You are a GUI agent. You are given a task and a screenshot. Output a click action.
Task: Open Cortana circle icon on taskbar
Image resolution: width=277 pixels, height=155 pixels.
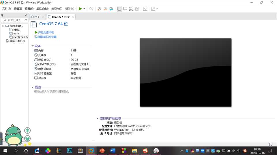point(26,151)
